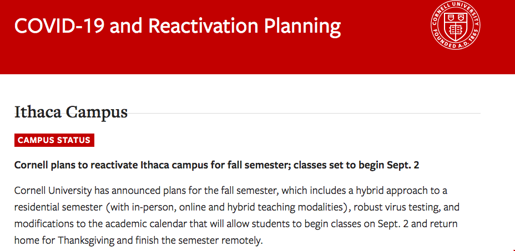
Task: Click the empty red banner area below the title
Action: point(217,59)
